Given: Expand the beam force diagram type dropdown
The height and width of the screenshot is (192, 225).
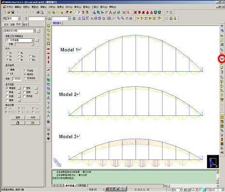Looking at the screenshot, I should pos(34,31).
